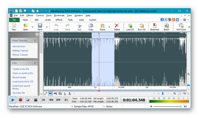Switch to the Custom ribbon tab

coord(93,20)
